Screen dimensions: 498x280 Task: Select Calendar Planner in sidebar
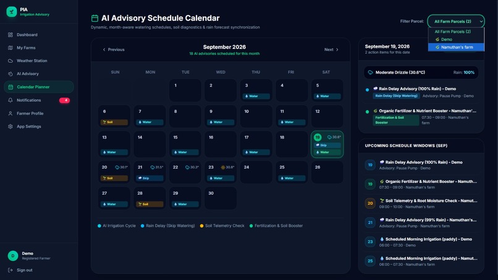[x=39, y=87]
